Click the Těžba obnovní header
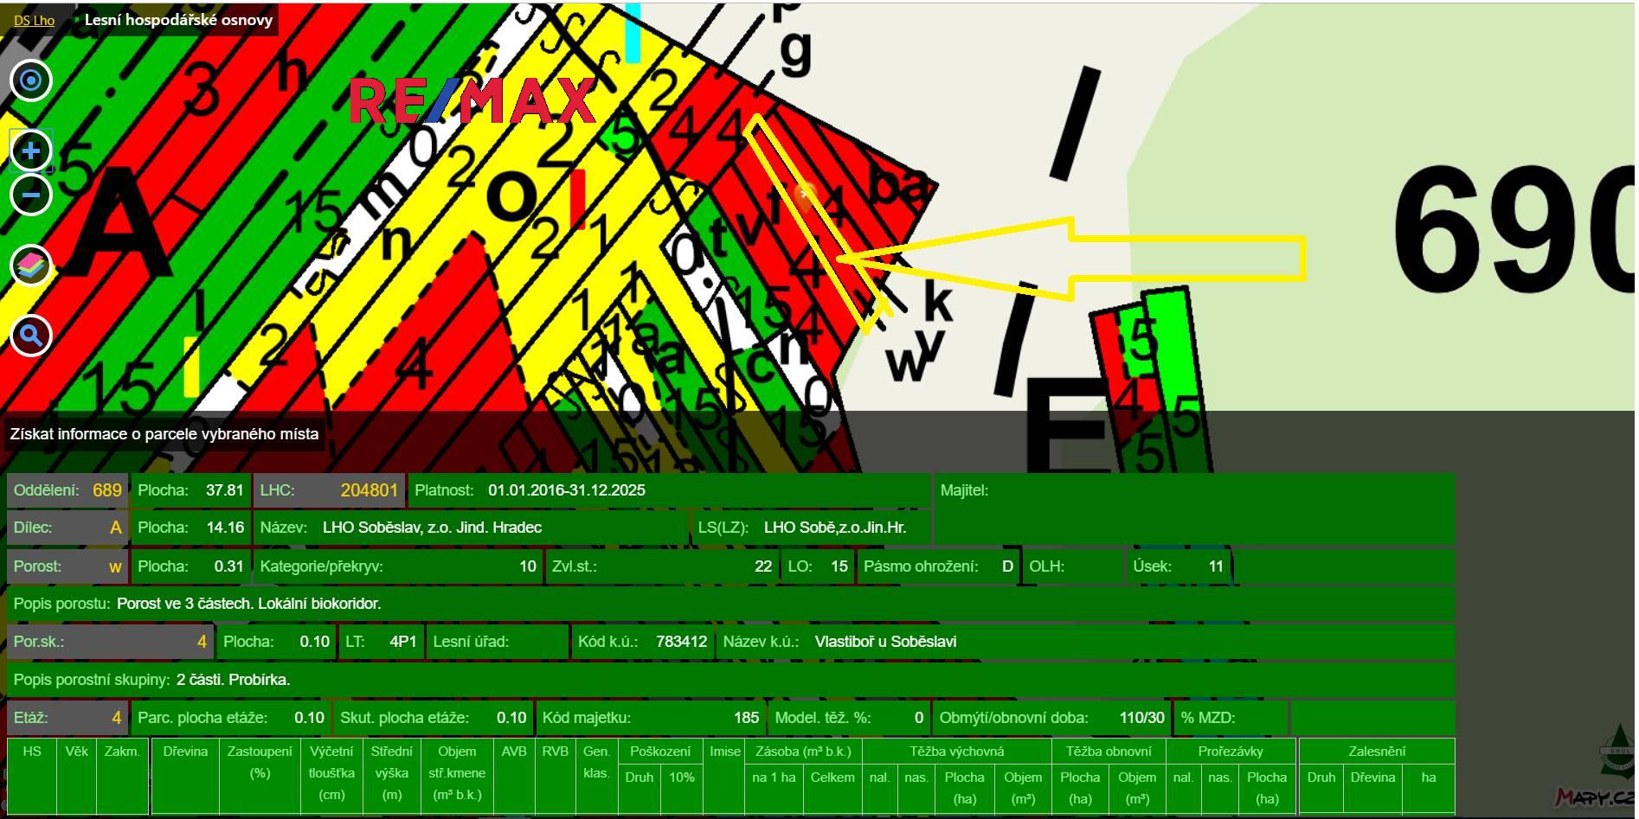 [1109, 752]
